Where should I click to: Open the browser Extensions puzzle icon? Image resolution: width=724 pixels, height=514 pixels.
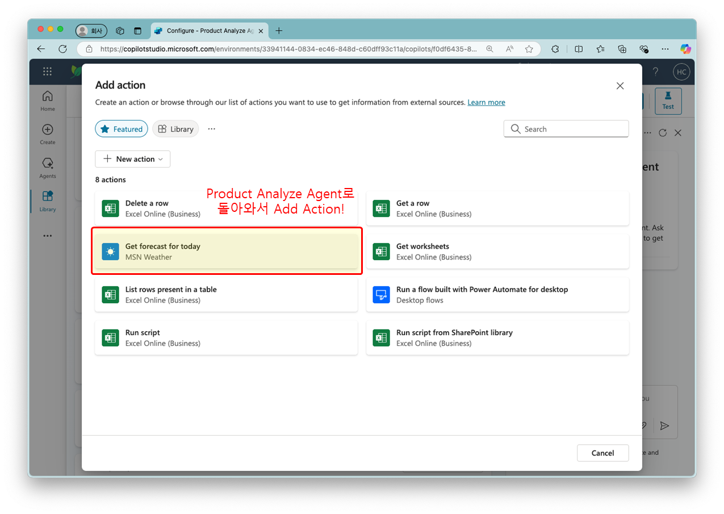click(555, 49)
